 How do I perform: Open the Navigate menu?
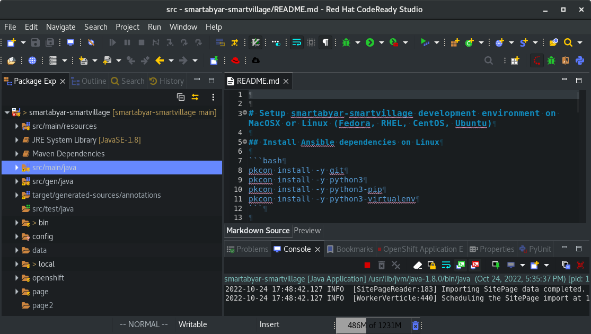click(x=60, y=27)
